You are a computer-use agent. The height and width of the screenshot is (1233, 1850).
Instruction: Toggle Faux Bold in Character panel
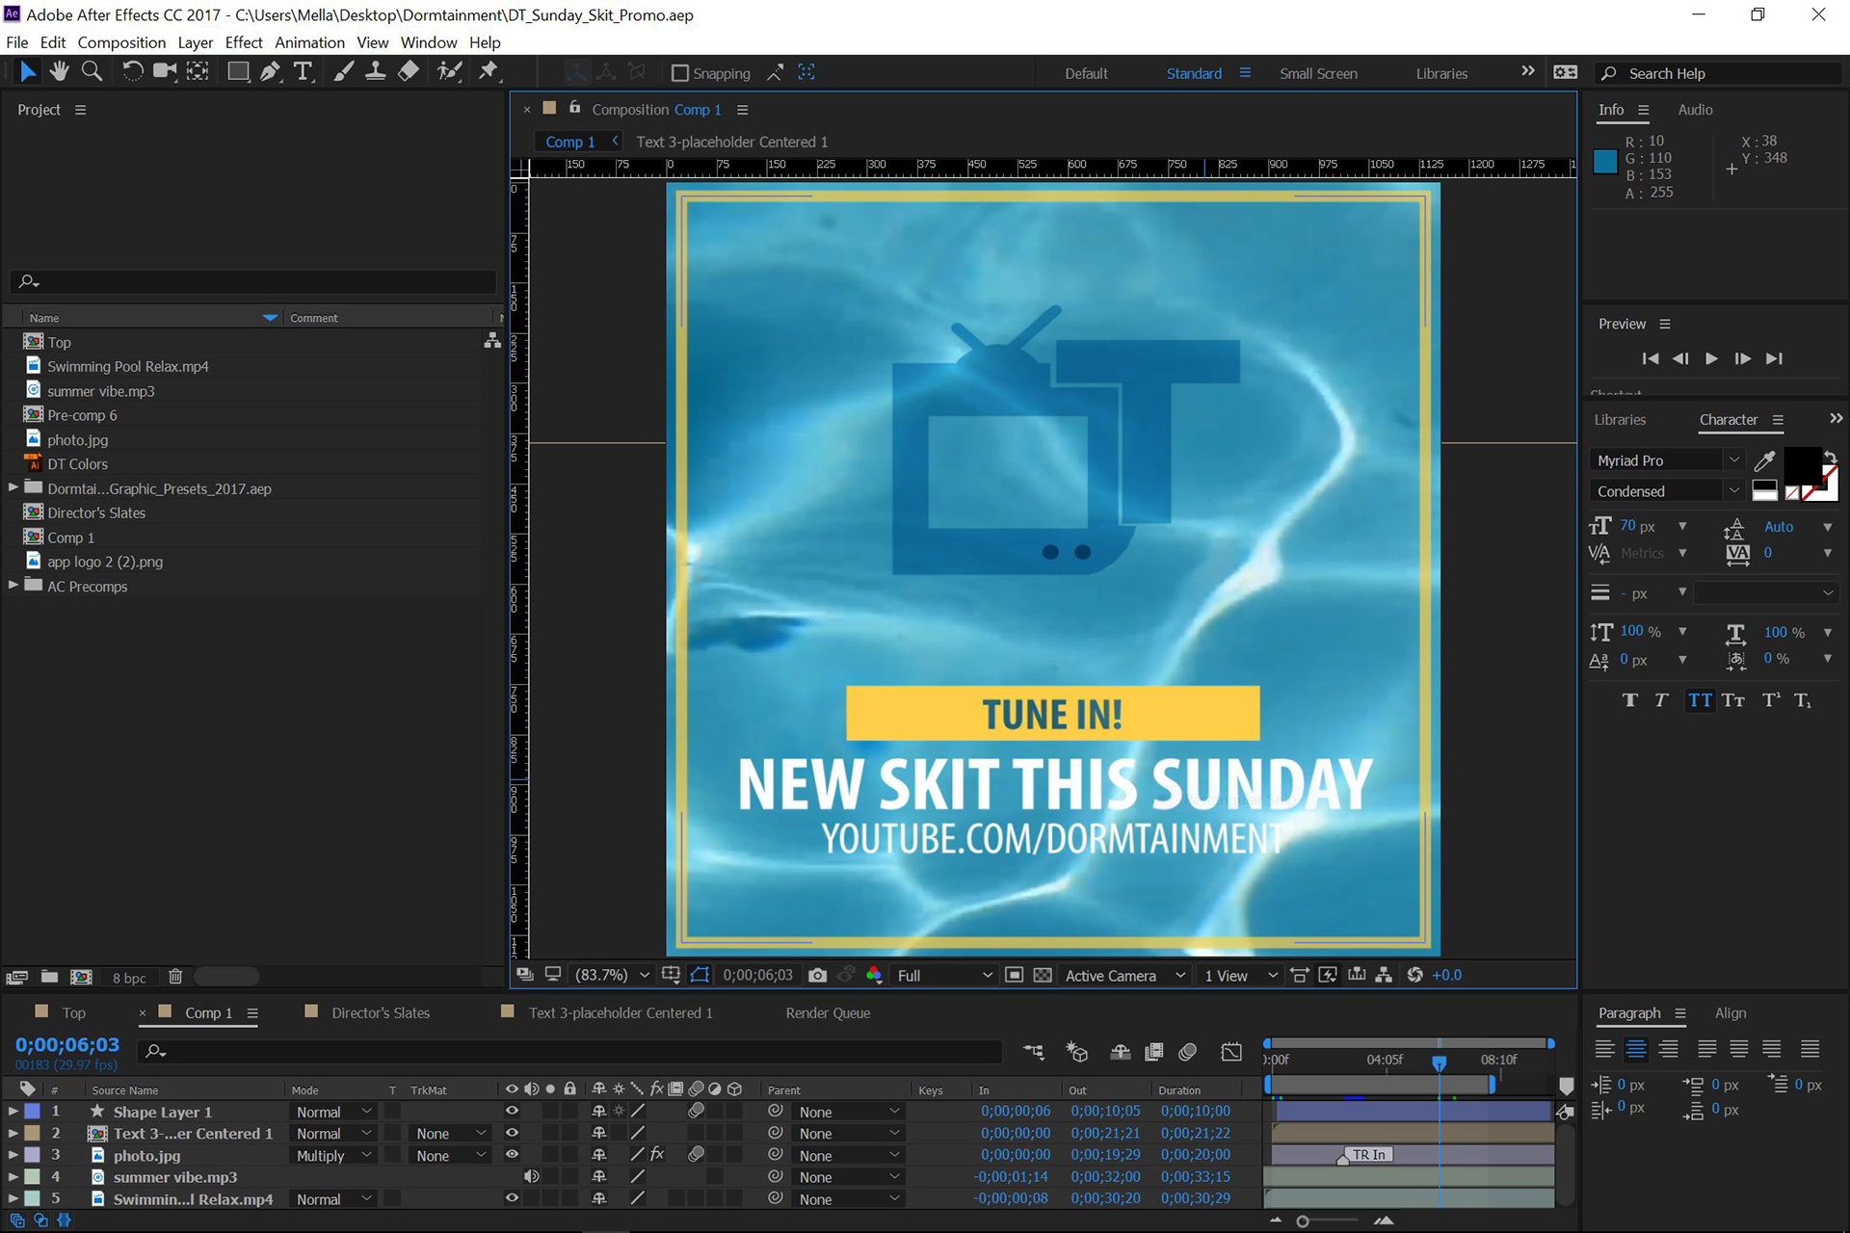1630,700
